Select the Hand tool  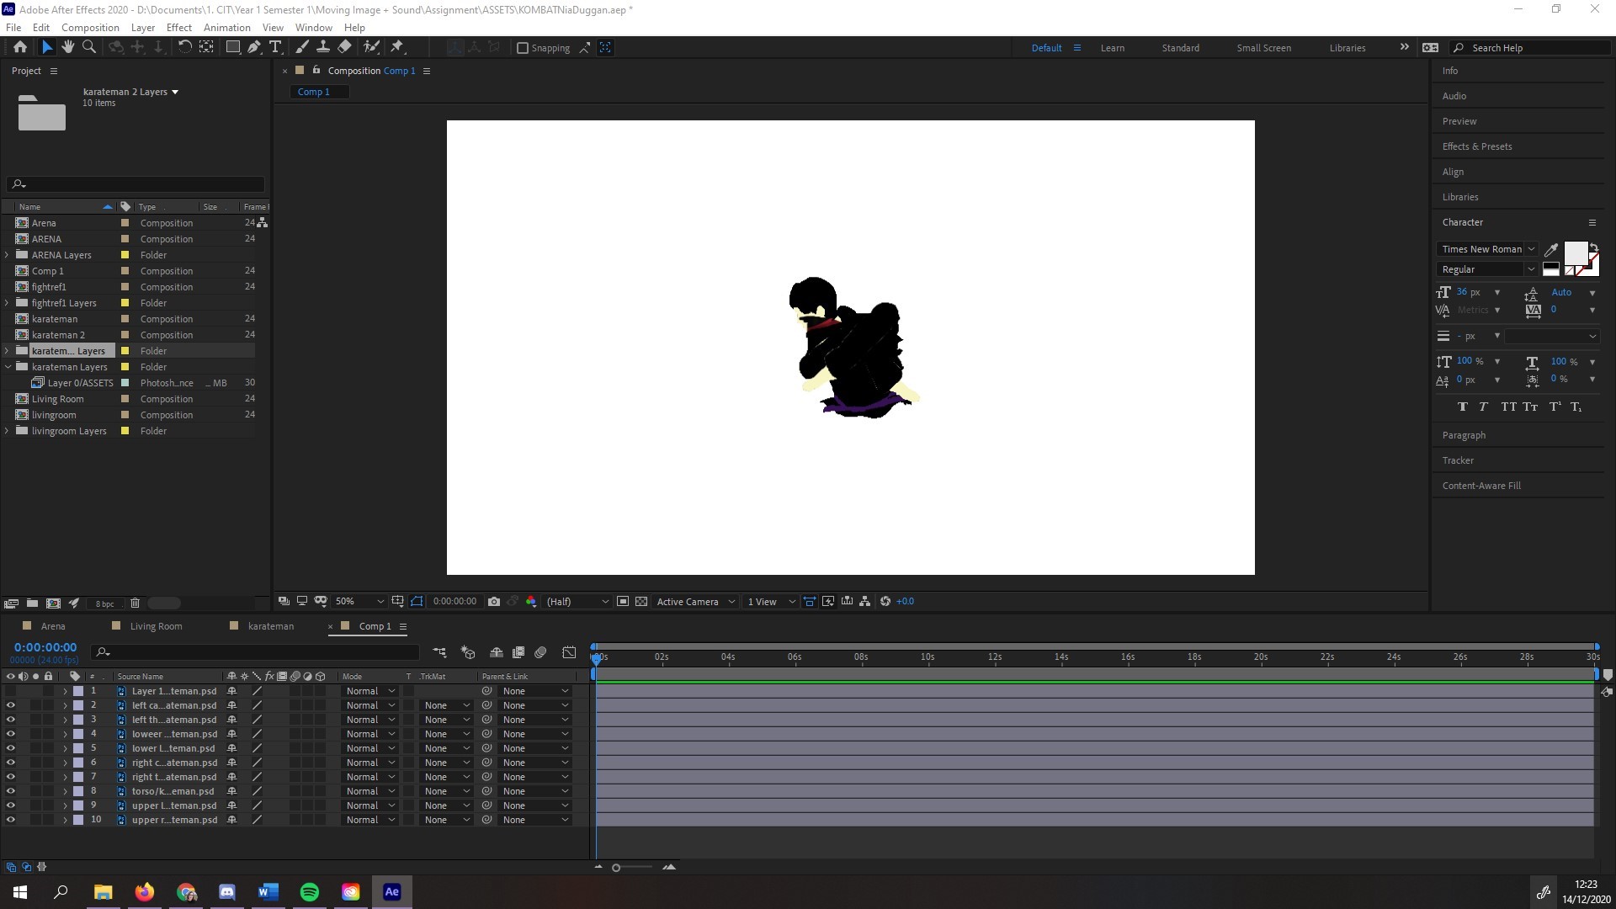pyautogui.click(x=68, y=47)
